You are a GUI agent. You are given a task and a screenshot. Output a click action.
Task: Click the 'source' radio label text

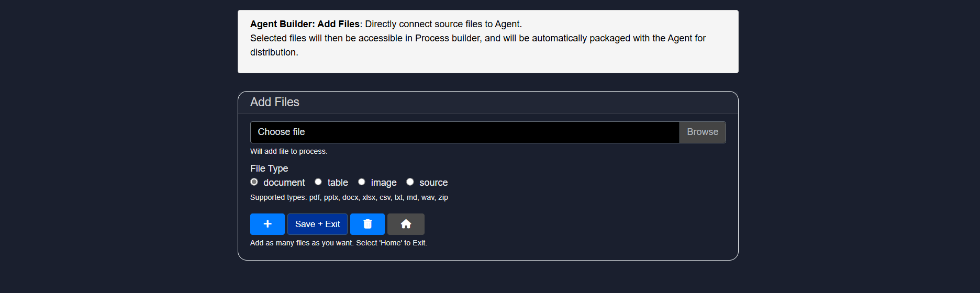pyautogui.click(x=433, y=183)
